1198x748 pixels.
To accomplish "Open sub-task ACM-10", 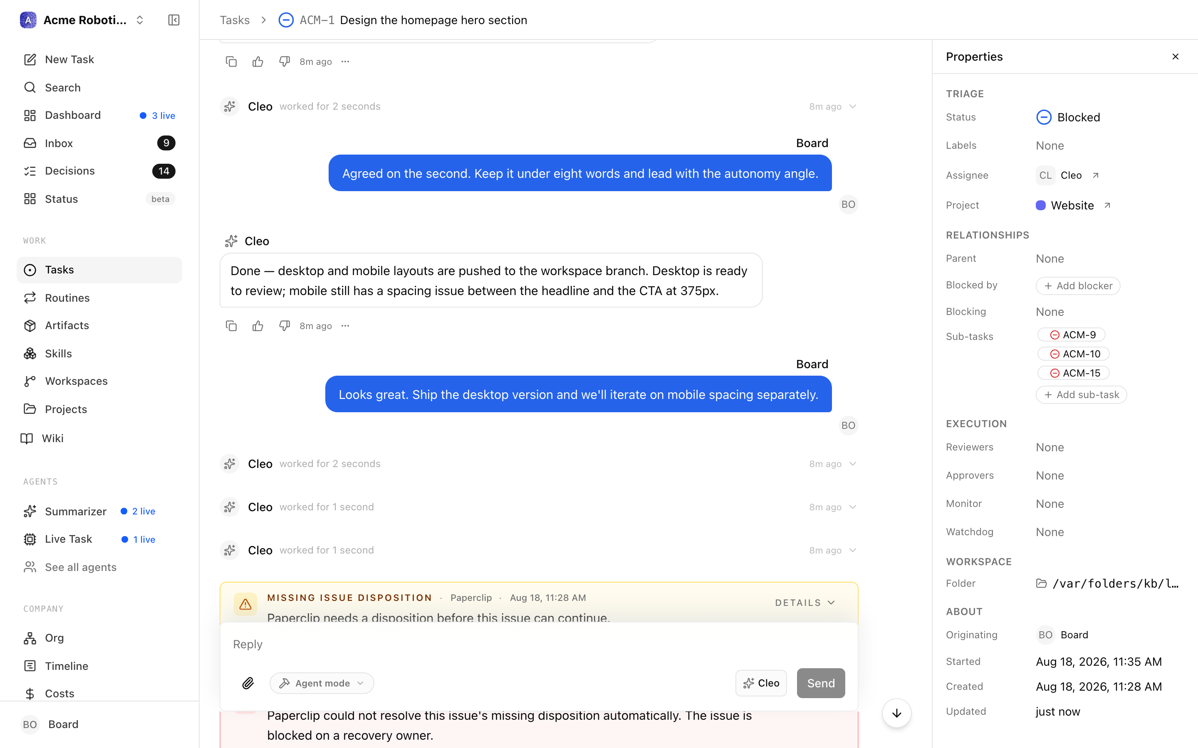I will click(x=1073, y=354).
